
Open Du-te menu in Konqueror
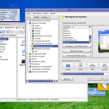pyautogui.click(x=18, y=28)
